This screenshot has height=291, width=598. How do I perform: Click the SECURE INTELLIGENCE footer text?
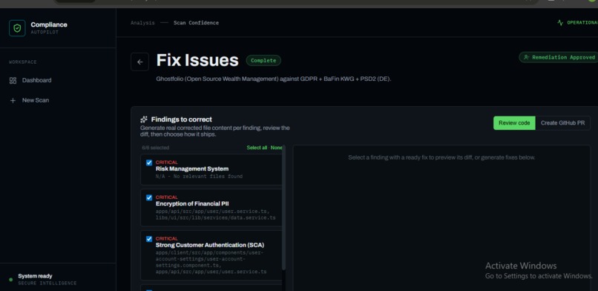point(47,284)
